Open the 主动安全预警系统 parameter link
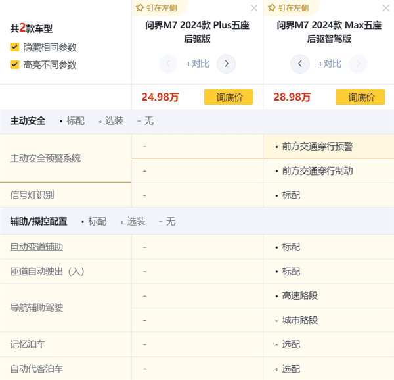 click(x=45, y=158)
